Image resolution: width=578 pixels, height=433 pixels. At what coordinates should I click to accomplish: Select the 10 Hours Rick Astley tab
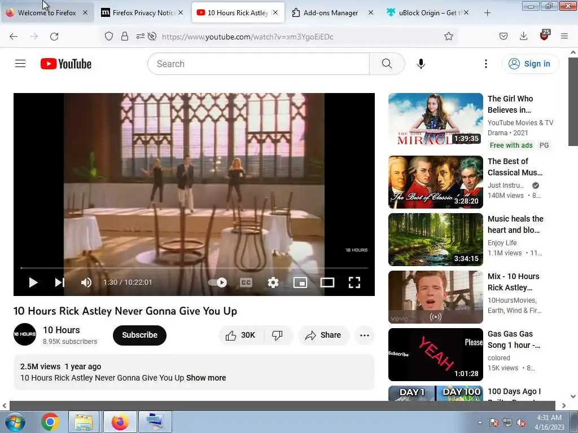coord(238,12)
